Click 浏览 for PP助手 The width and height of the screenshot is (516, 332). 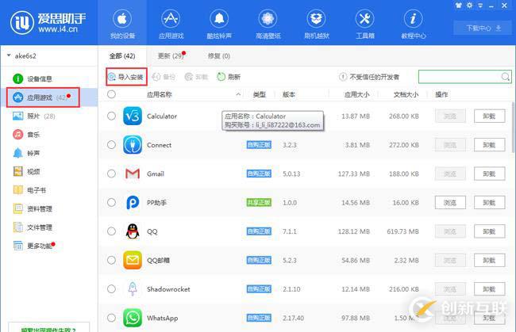(x=450, y=203)
